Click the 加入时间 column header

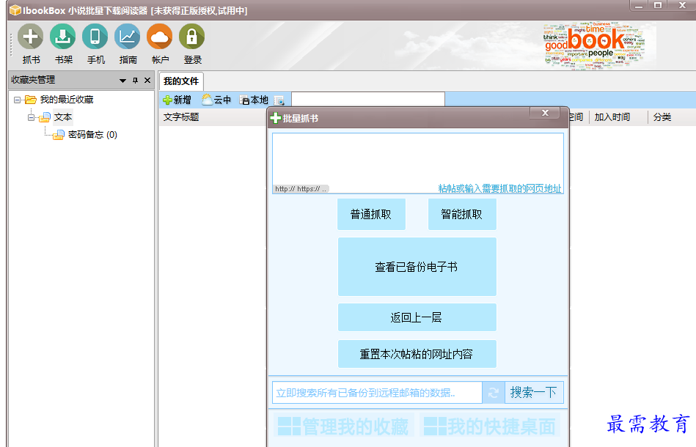click(612, 117)
